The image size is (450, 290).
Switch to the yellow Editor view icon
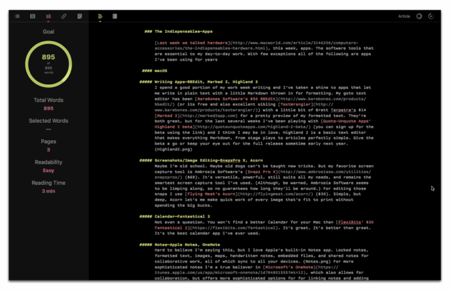tap(100, 16)
